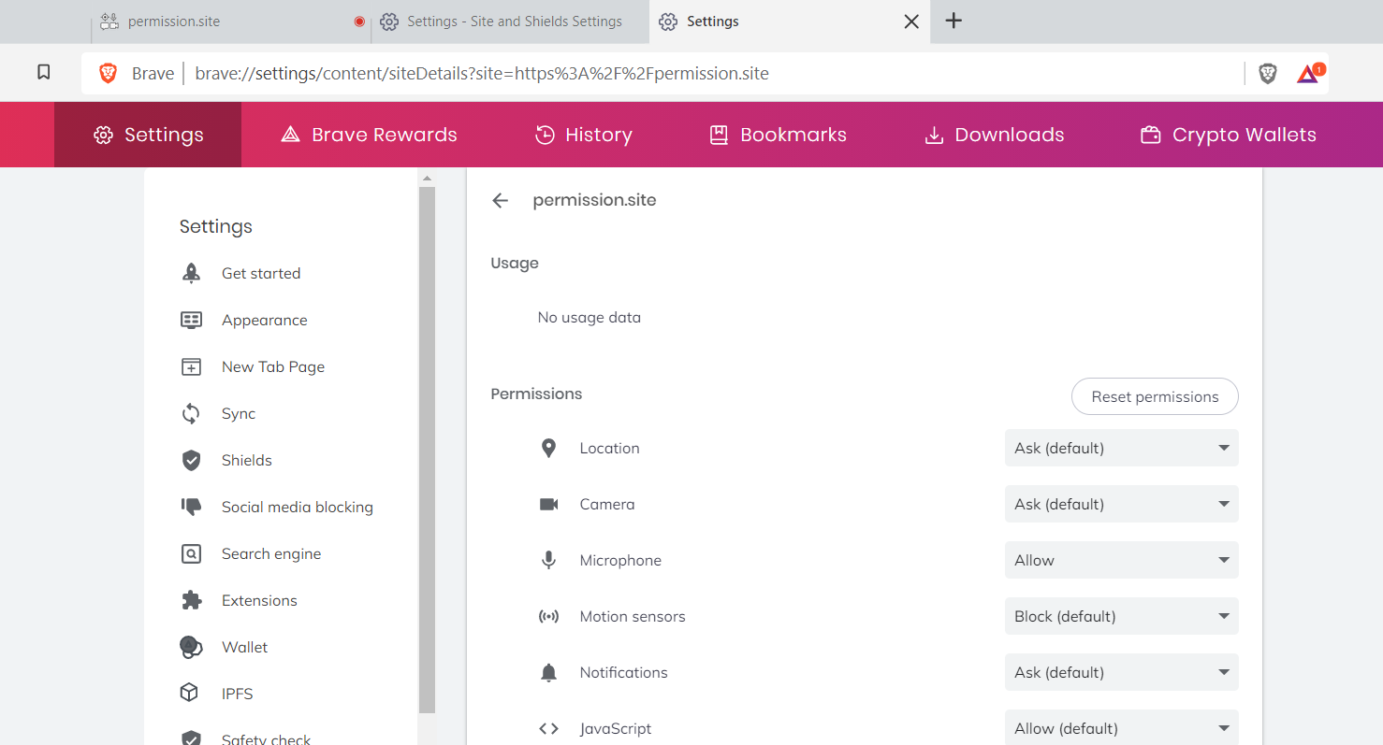Click the Appearance sidebar icon
This screenshot has width=1383, height=745.
click(x=191, y=320)
